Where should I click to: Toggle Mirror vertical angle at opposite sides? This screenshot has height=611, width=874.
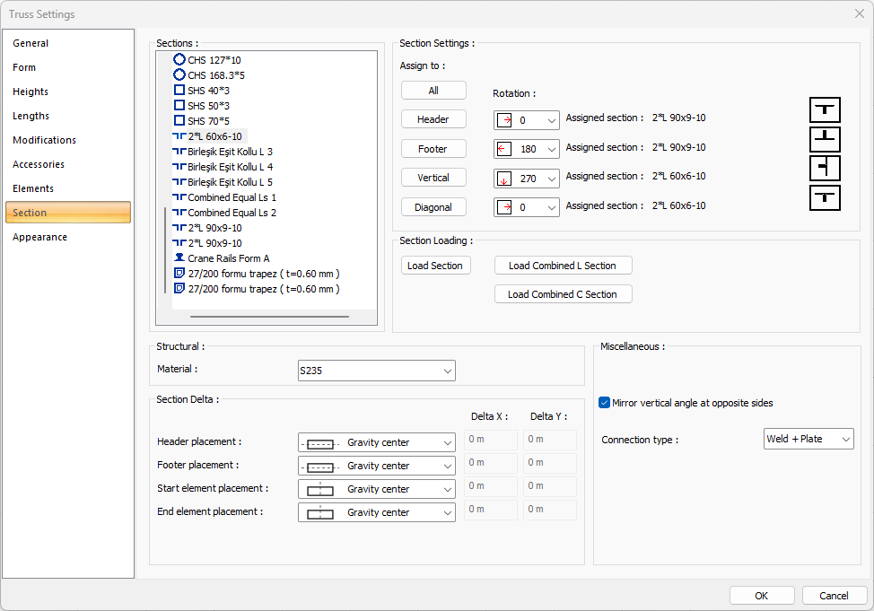[605, 403]
